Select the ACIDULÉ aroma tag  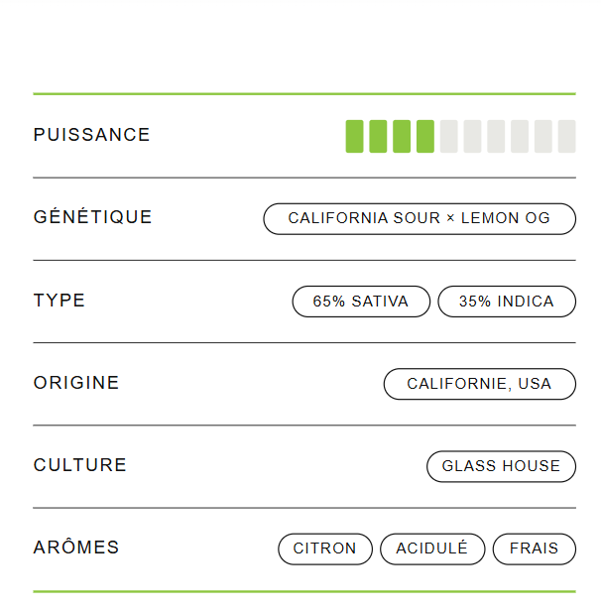point(432,549)
